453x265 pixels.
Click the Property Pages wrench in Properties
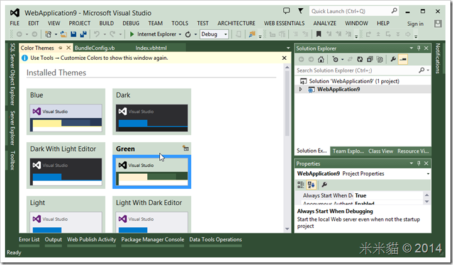[x=324, y=184]
